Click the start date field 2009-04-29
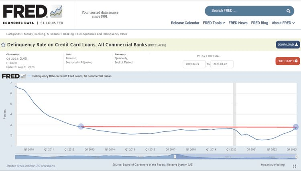 point(194,64)
